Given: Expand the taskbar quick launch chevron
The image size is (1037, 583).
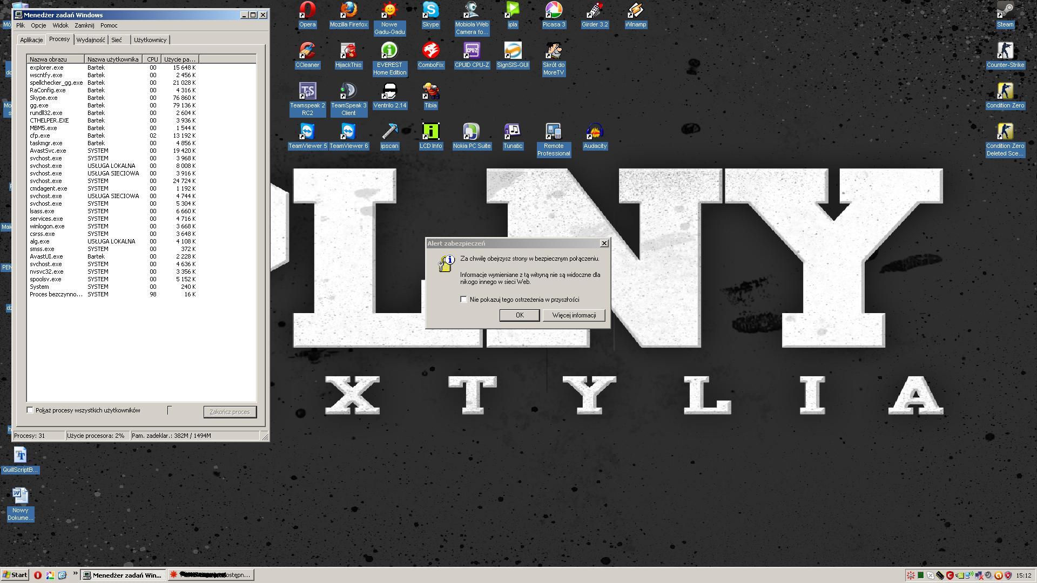Looking at the screenshot, I should click(x=75, y=574).
